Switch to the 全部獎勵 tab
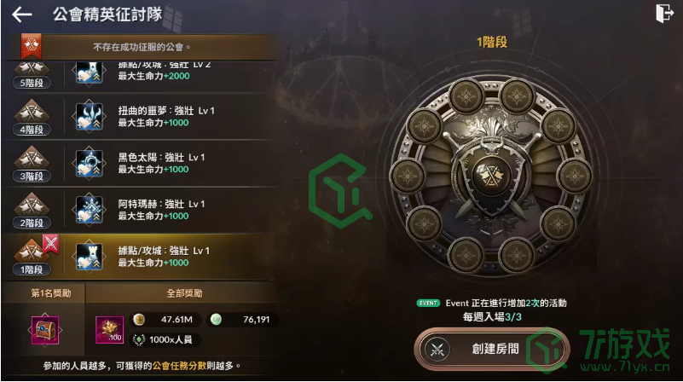Image resolution: width=683 pixels, height=382 pixels. click(185, 293)
